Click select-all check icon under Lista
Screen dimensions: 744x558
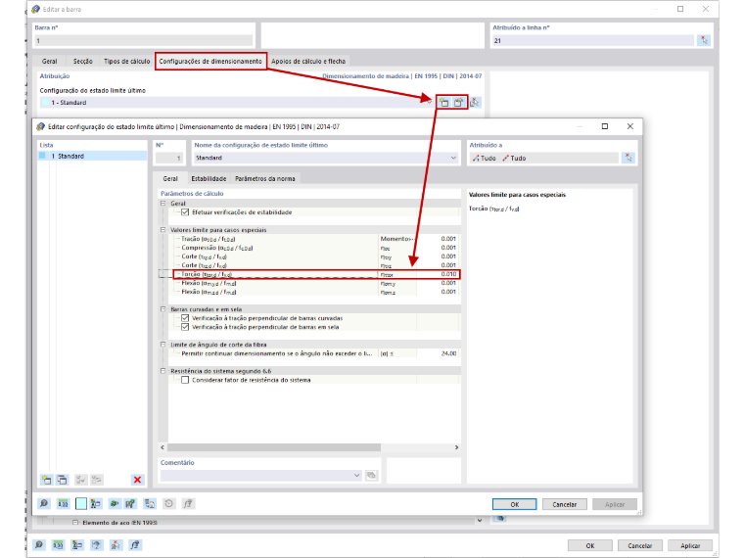[x=80, y=480]
